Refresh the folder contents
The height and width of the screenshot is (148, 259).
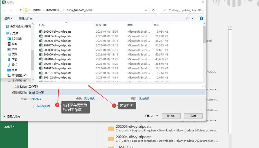(x=153, y=10)
